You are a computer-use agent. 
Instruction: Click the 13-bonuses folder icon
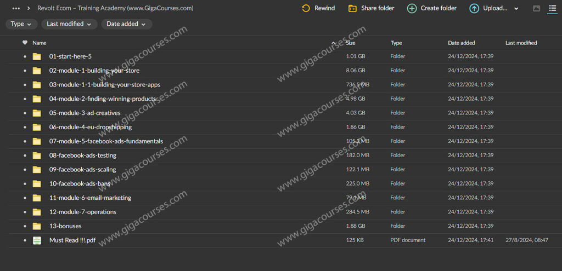[37, 226]
